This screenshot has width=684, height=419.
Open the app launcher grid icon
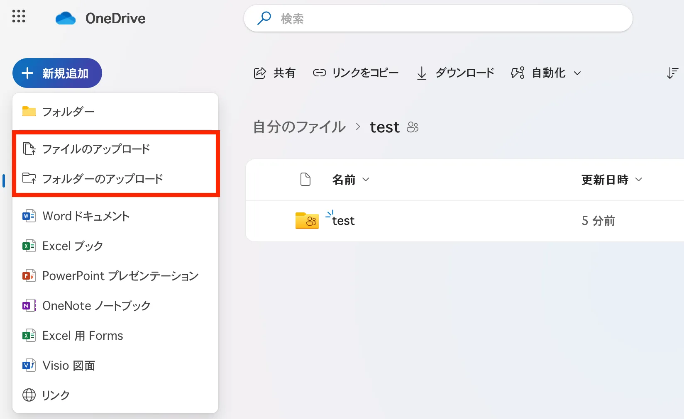(19, 17)
